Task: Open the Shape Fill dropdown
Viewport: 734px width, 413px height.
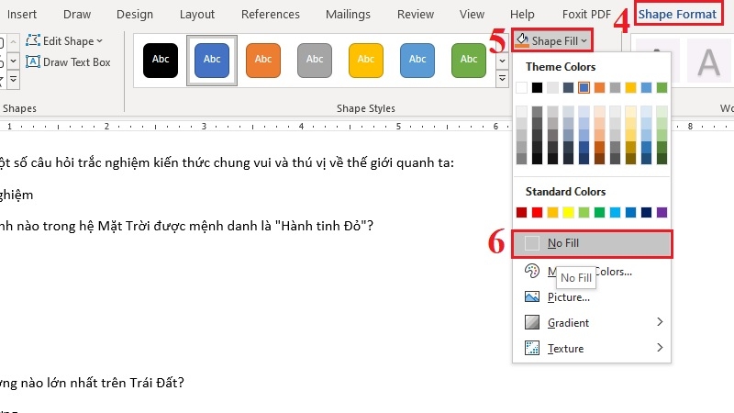Action: (552, 40)
